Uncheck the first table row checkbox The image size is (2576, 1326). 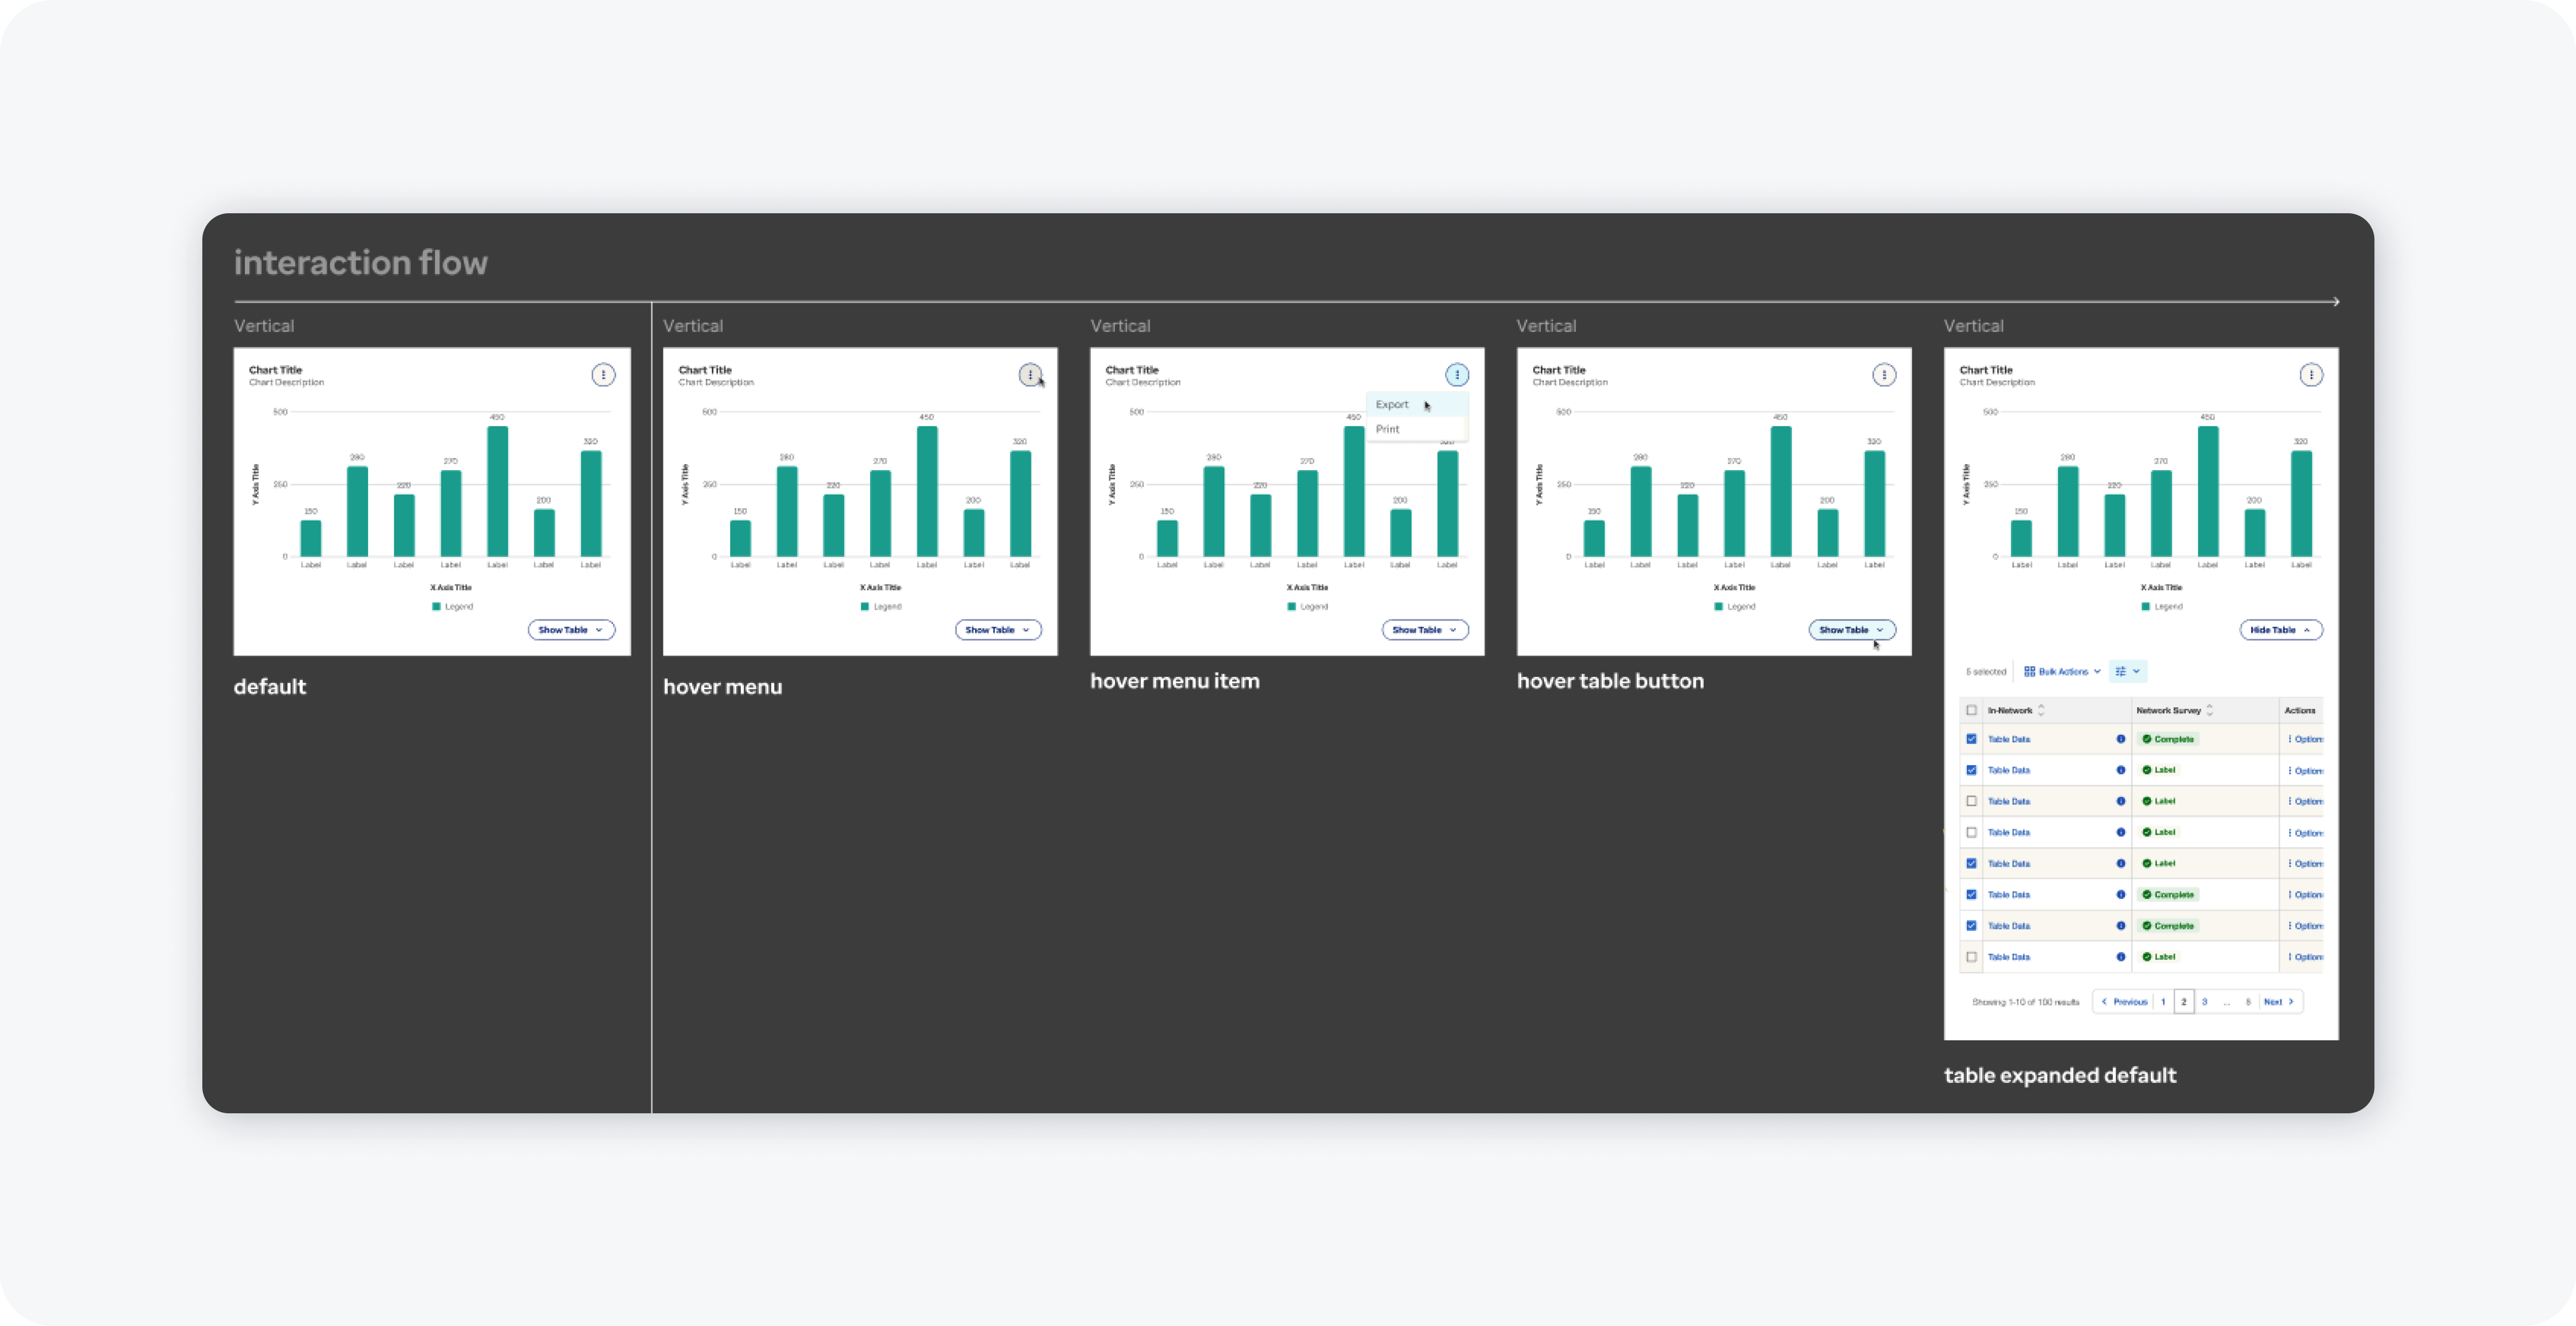tap(1971, 739)
